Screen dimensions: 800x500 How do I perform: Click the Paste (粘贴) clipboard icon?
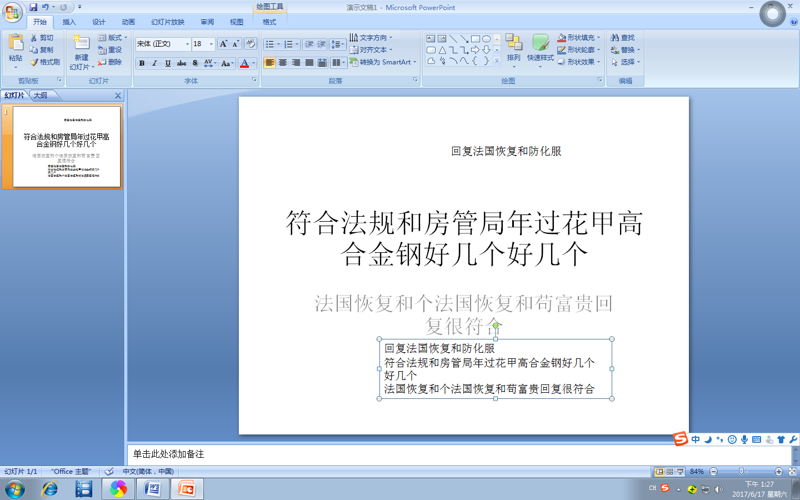[16, 43]
